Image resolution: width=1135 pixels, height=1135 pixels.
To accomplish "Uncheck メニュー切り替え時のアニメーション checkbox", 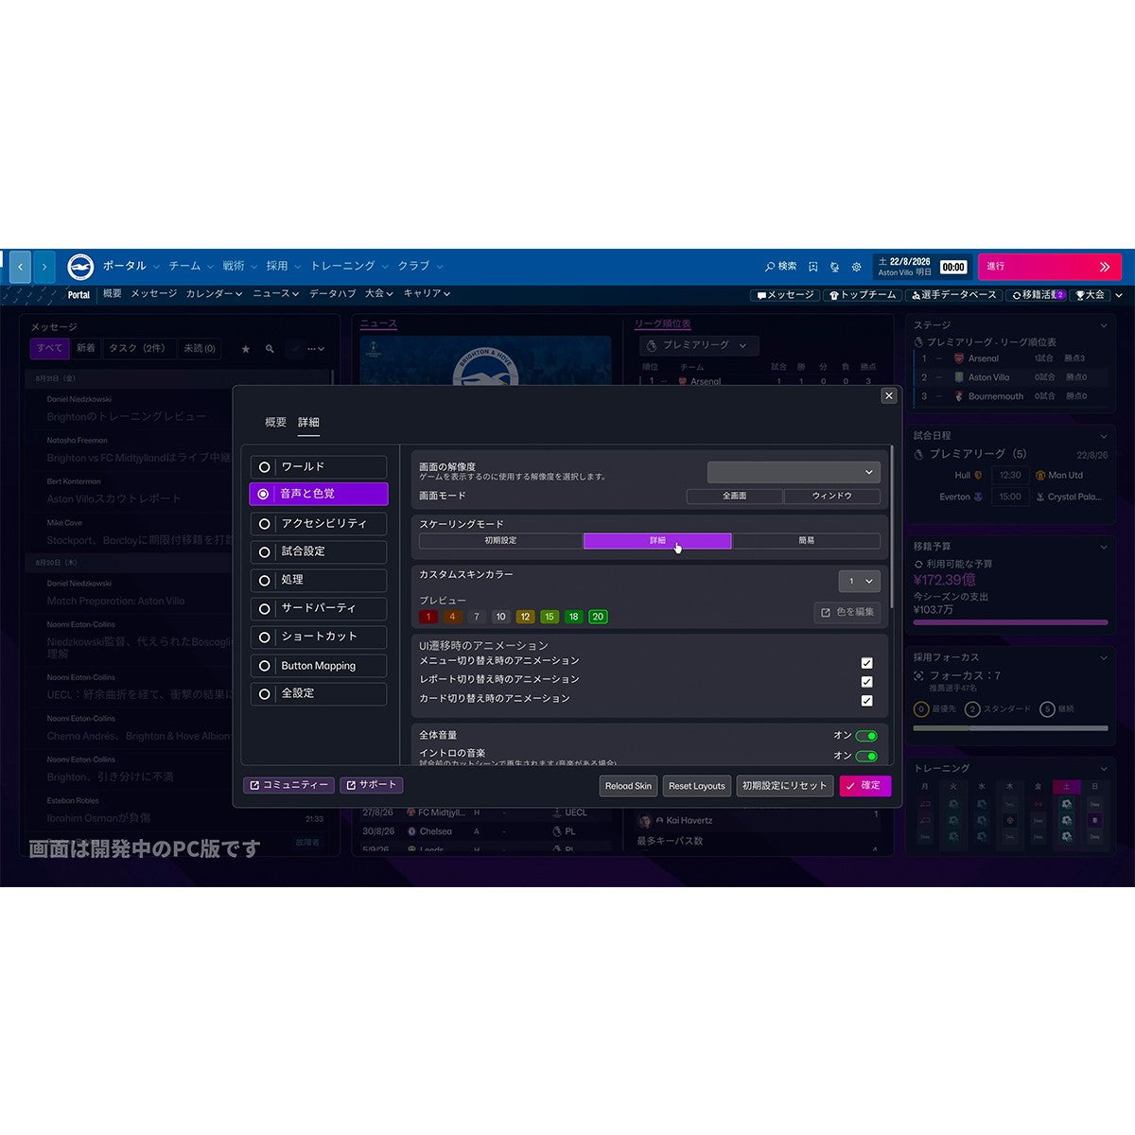I will click(866, 663).
